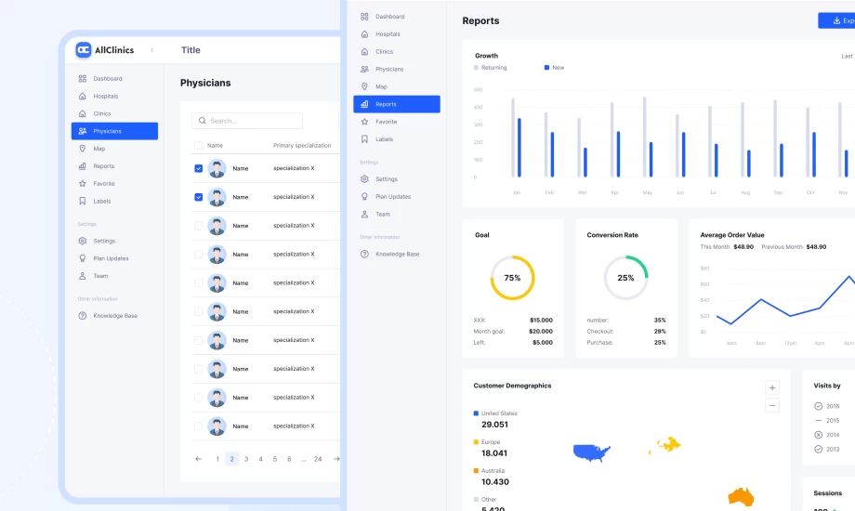Click Team person icon in Reports window sidebar

pyautogui.click(x=365, y=214)
